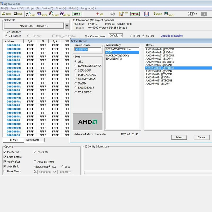Click the Search Device input field
The height and width of the screenshot is (212, 212).
coord(87,50)
